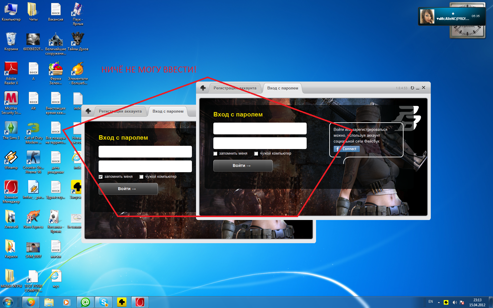This screenshot has height=308, width=493.
Task: Open media player taskbar icon
Action: [x=67, y=302]
